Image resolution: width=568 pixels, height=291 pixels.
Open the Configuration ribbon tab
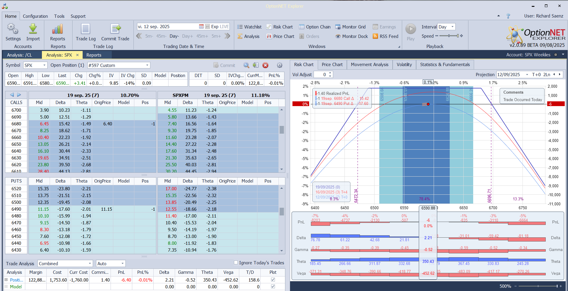tap(35, 16)
